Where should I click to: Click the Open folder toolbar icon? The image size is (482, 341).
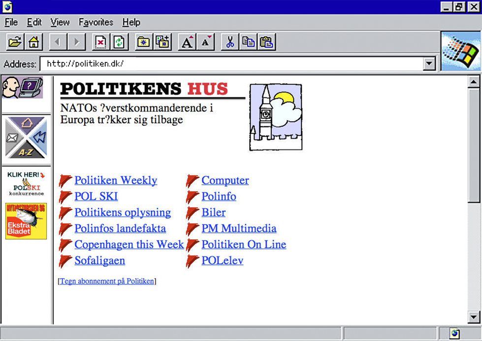pyautogui.click(x=15, y=42)
